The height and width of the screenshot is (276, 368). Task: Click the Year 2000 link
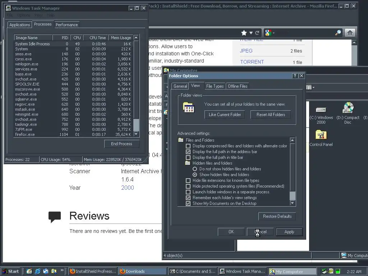pos(128,188)
